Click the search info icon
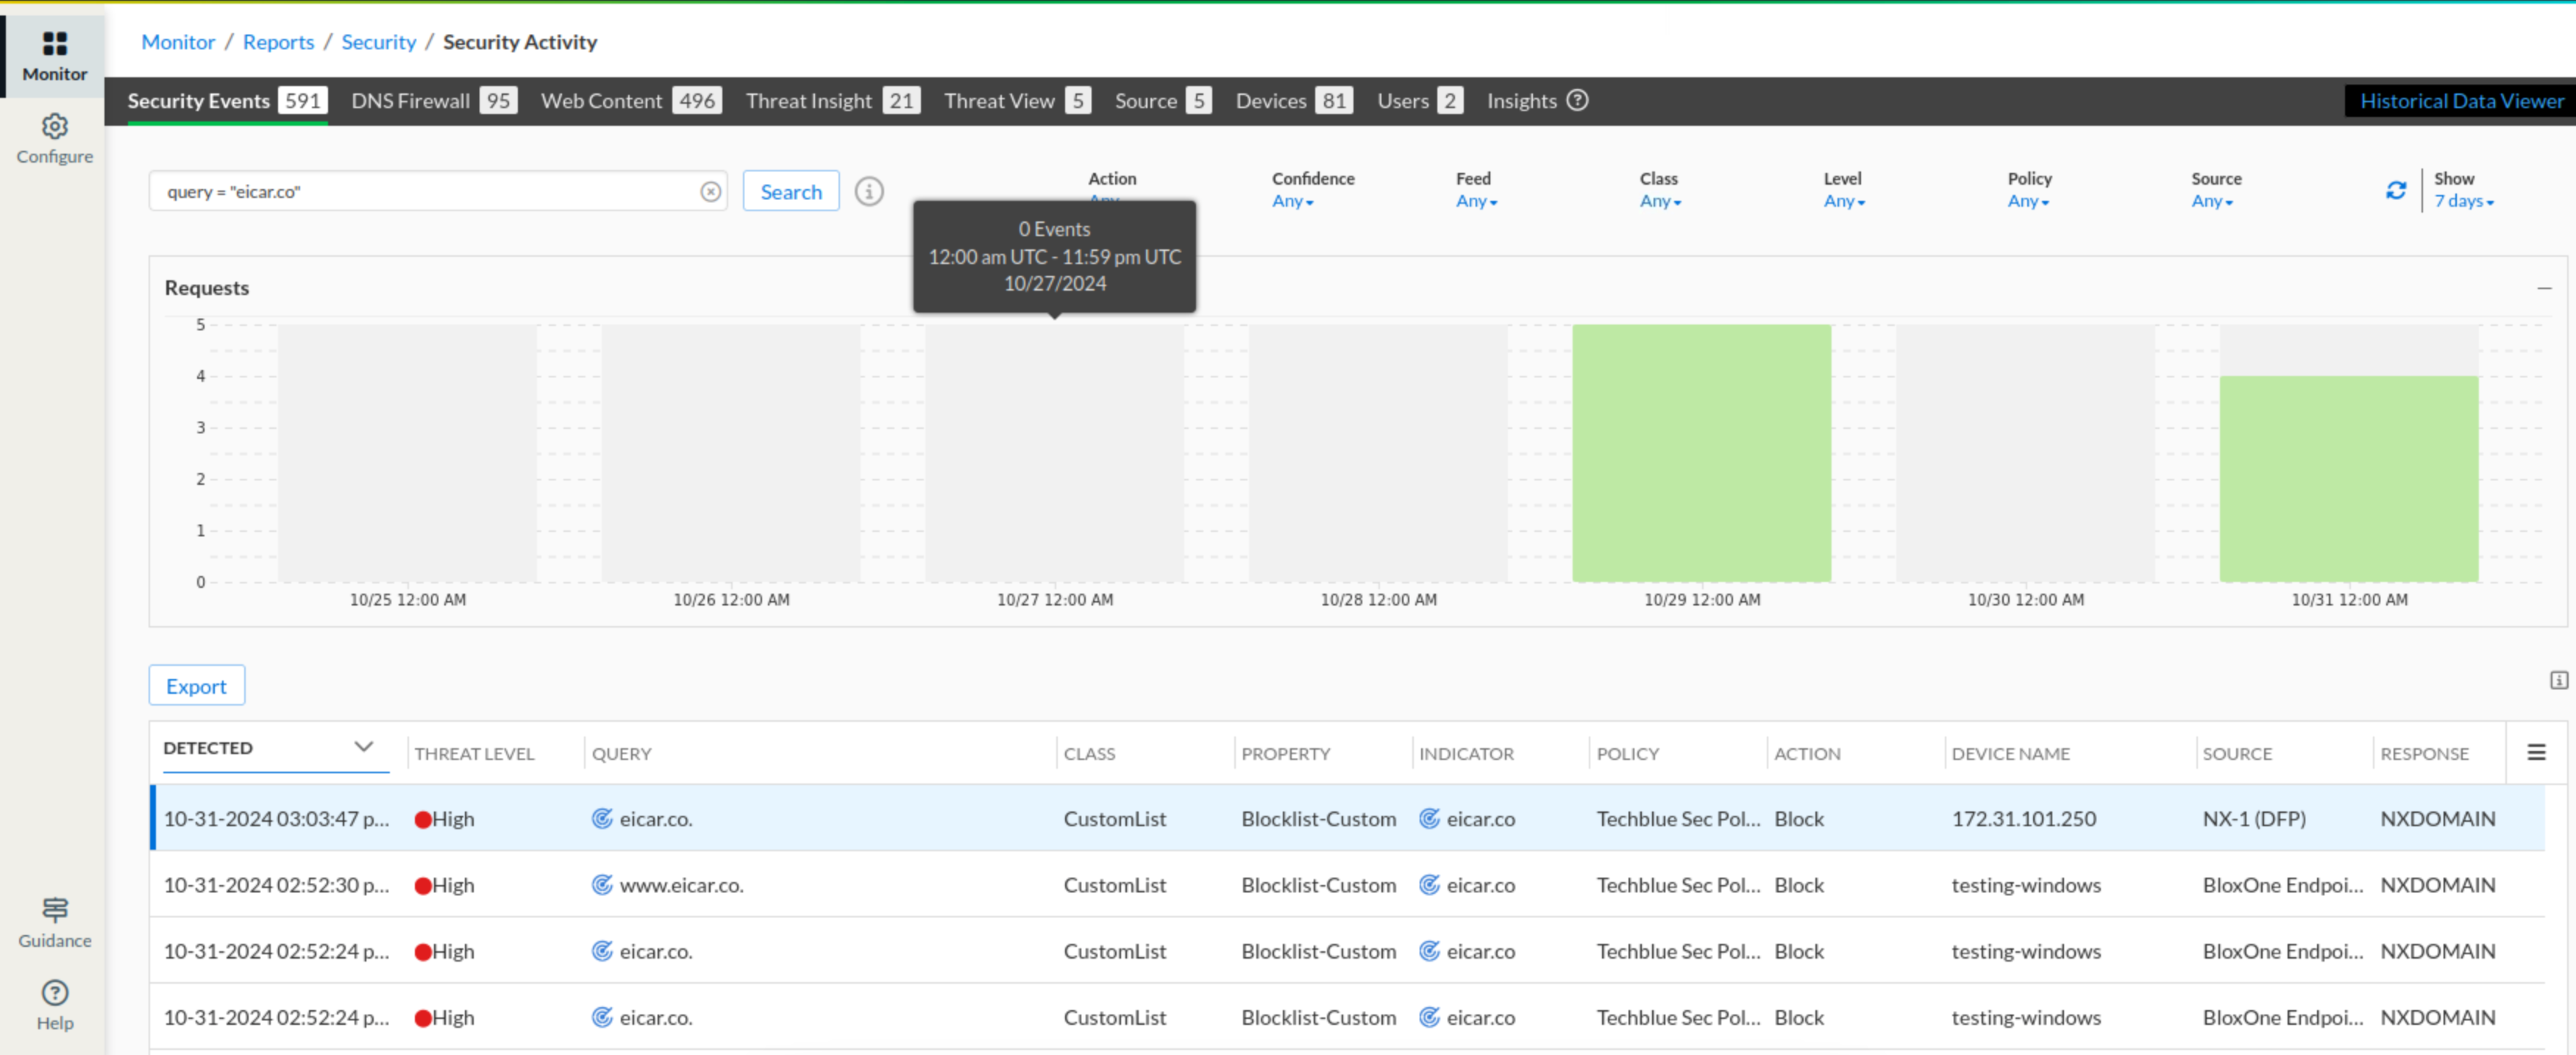 [x=868, y=192]
